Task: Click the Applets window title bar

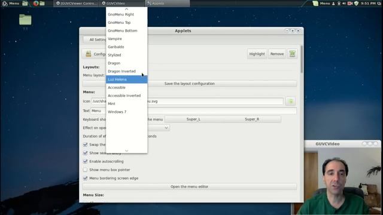Action: 183,30
